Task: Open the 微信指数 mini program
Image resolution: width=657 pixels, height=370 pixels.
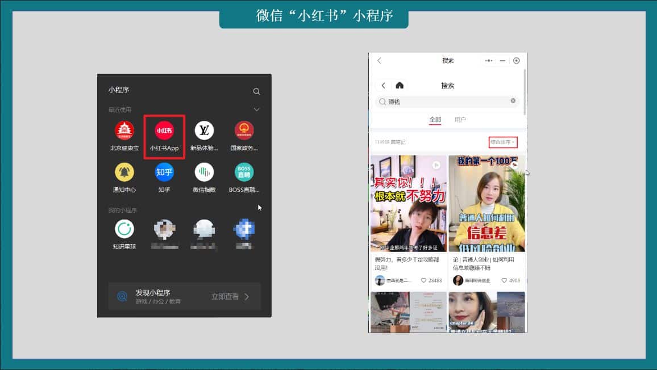Action: 204,171
